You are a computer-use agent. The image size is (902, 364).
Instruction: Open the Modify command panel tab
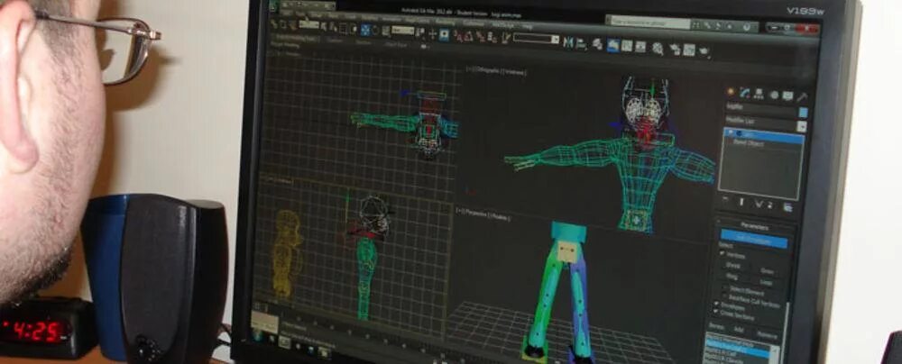click(x=745, y=93)
